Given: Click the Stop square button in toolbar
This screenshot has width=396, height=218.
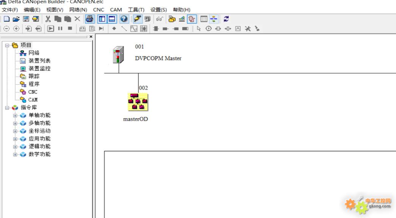Looking at the screenshot, I should tap(70, 28).
